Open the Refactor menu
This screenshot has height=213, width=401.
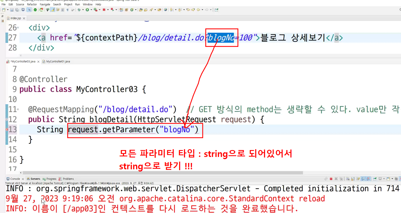click(x=32, y=4)
